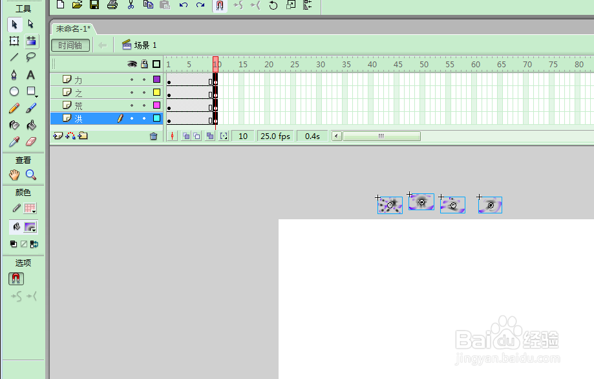Print the document from toolbar
Screen dimensions: 594x379
point(112,5)
